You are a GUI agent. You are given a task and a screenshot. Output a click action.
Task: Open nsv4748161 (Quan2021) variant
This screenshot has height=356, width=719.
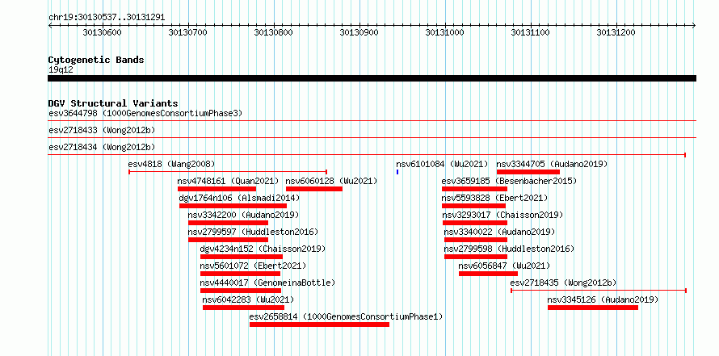tap(228, 181)
